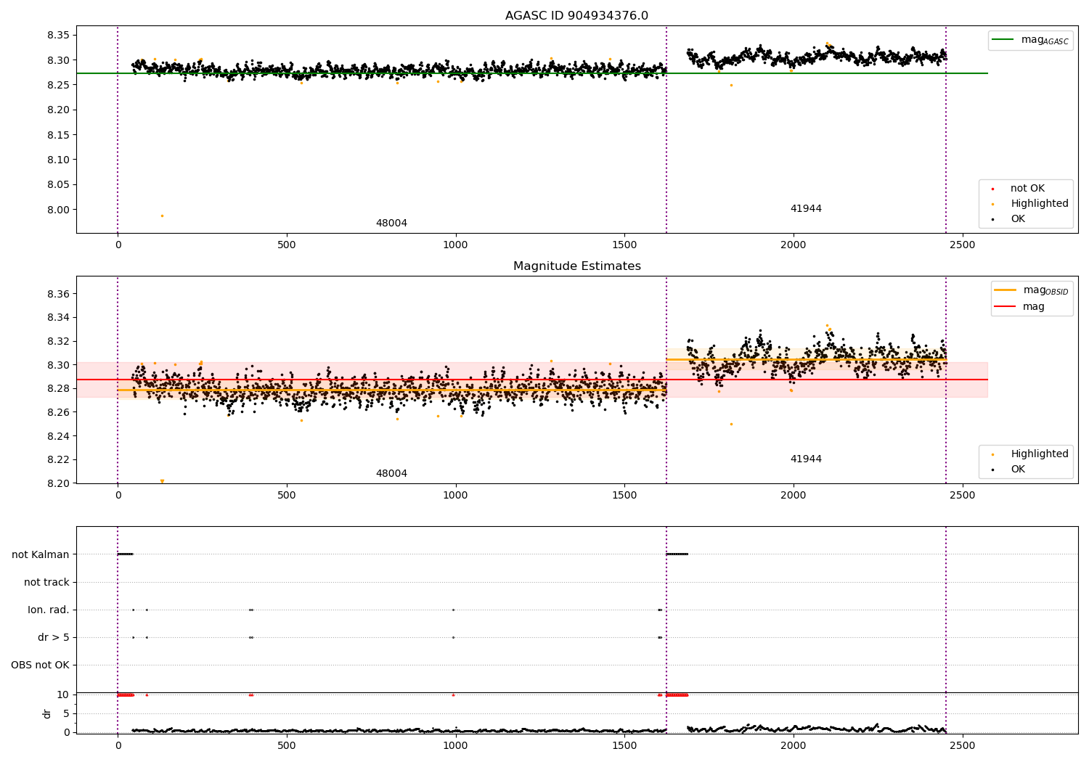This screenshot has width=1089, height=762.
Task: Click the 'dr > 5' row label
Action: click(x=54, y=637)
